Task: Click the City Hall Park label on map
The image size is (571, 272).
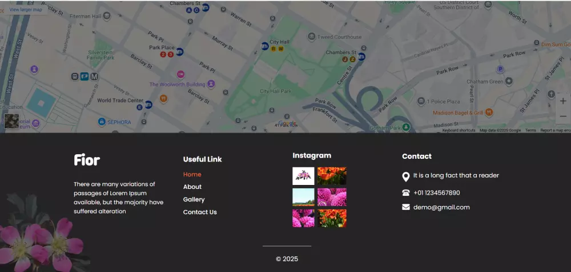Action: pyautogui.click(x=276, y=92)
